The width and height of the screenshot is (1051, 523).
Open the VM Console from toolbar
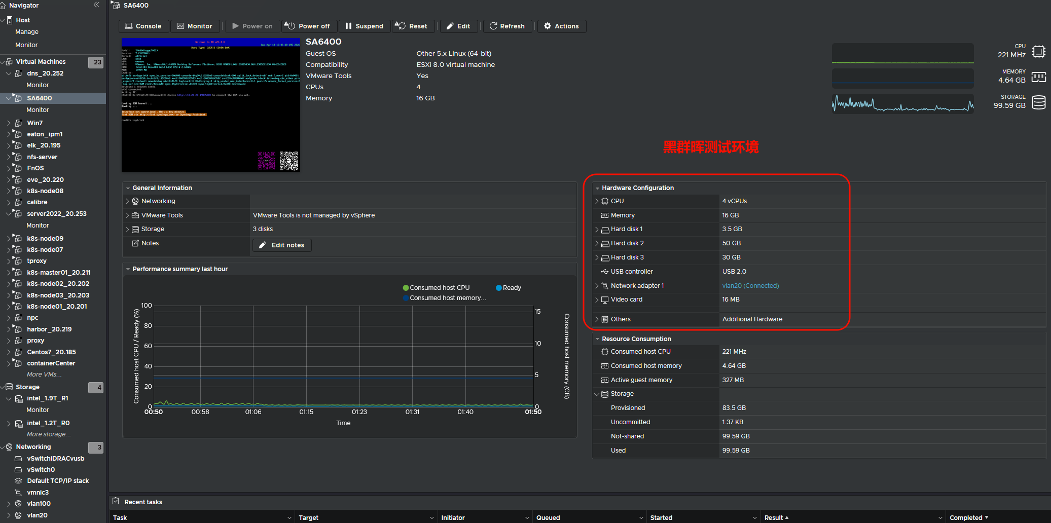[143, 26]
